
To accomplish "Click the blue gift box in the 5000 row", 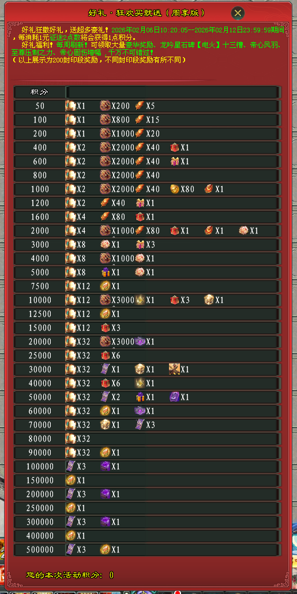I will tap(105, 272).
